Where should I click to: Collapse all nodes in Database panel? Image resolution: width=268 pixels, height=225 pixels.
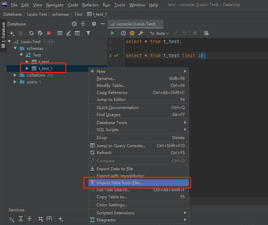(83, 24)
